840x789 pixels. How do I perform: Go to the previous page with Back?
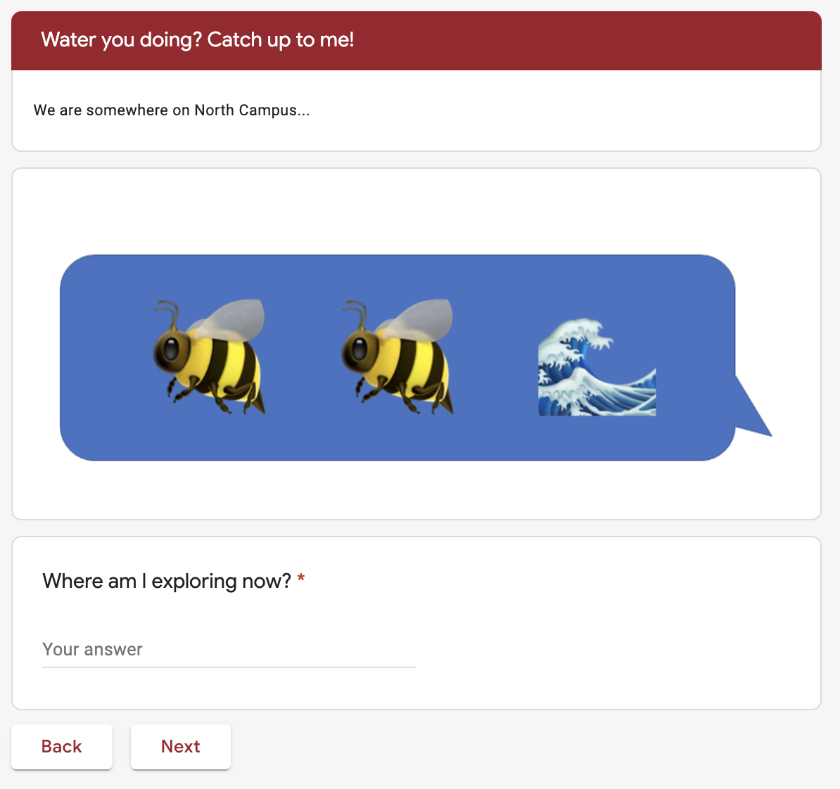pos(62,747)
